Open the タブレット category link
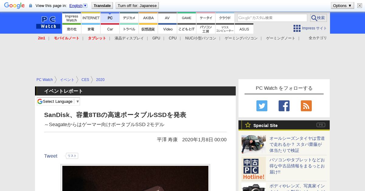This screenshot has width=365, height=191. pos(97,38)
